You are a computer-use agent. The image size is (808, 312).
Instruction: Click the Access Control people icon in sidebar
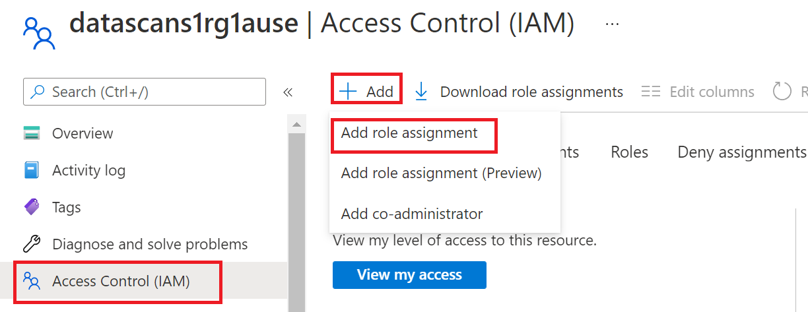[32, 282]
